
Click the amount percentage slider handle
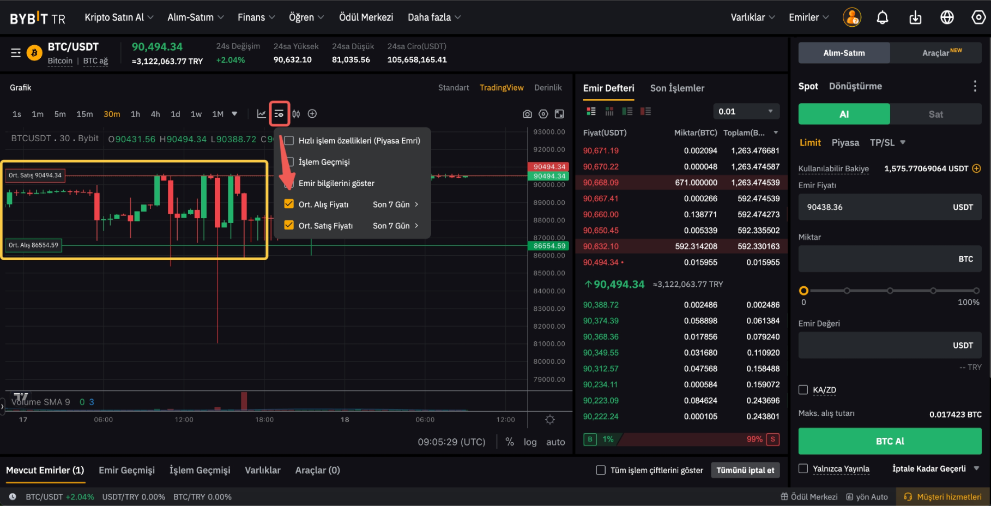[803, 291]
